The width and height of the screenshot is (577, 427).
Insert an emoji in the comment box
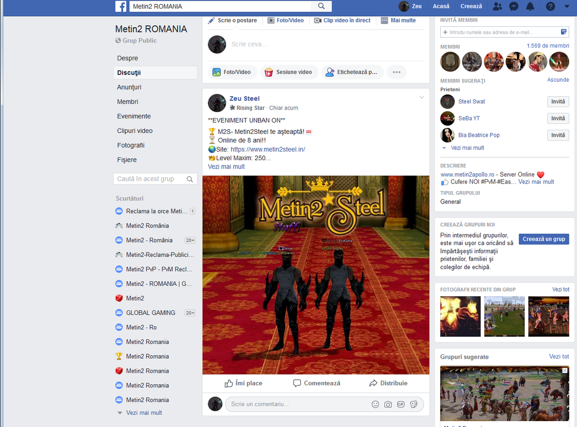[375, 404]
